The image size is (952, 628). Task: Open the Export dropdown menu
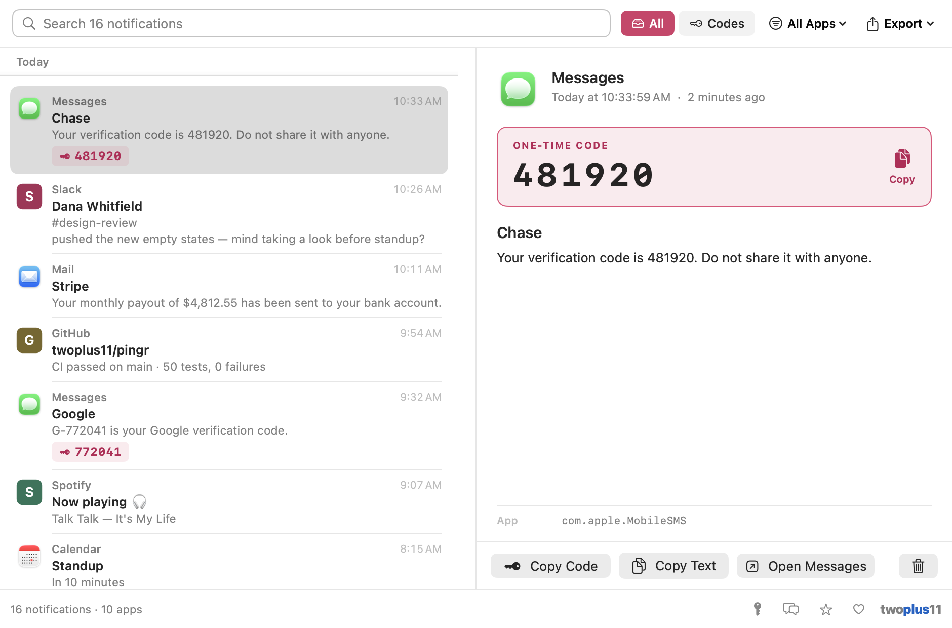[900, 24]
